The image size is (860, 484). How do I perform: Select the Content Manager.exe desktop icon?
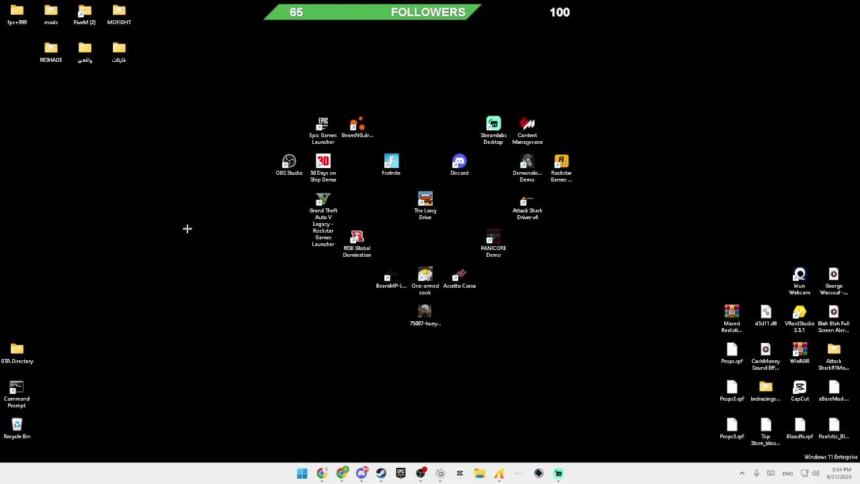[x=527, y=130]
